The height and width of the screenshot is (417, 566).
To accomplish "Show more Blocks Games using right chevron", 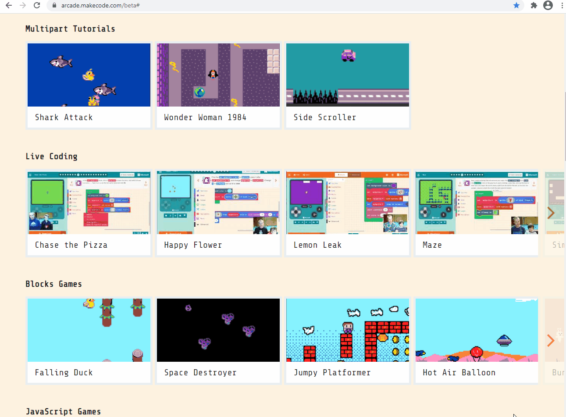I will point(551,340).
